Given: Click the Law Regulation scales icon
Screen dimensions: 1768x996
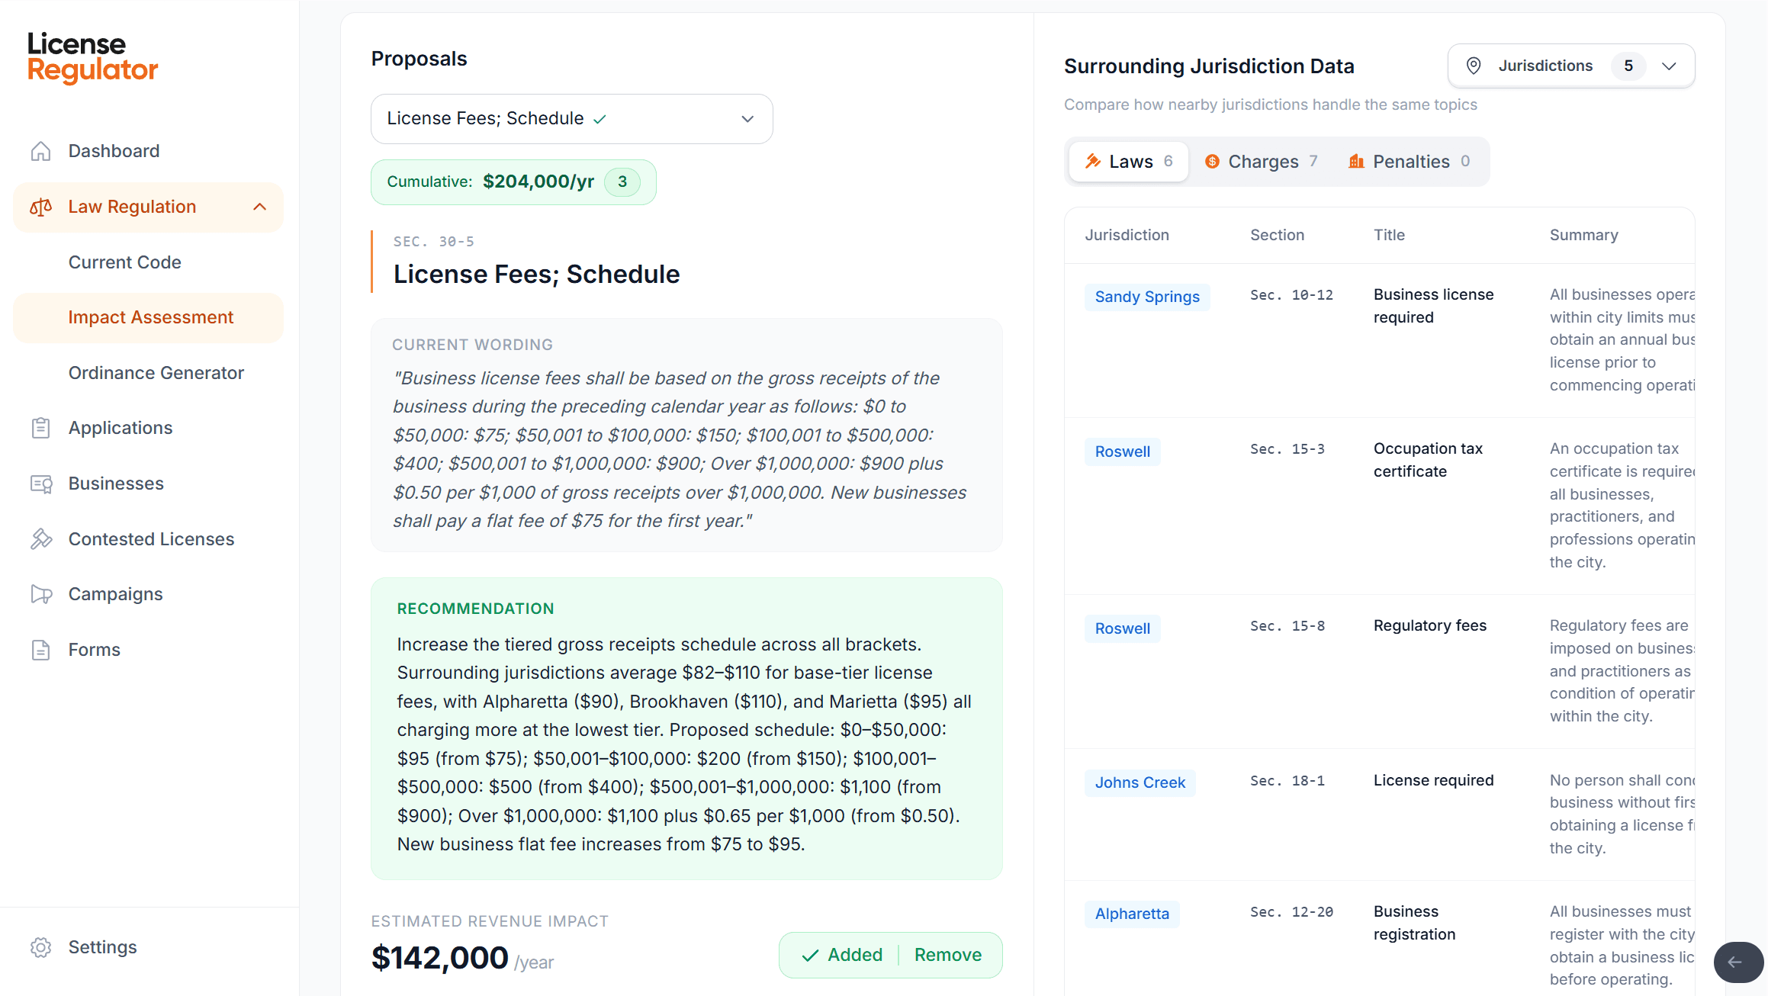Looking at the screenshot, I should pyautogui.click(x=40, y=207).
